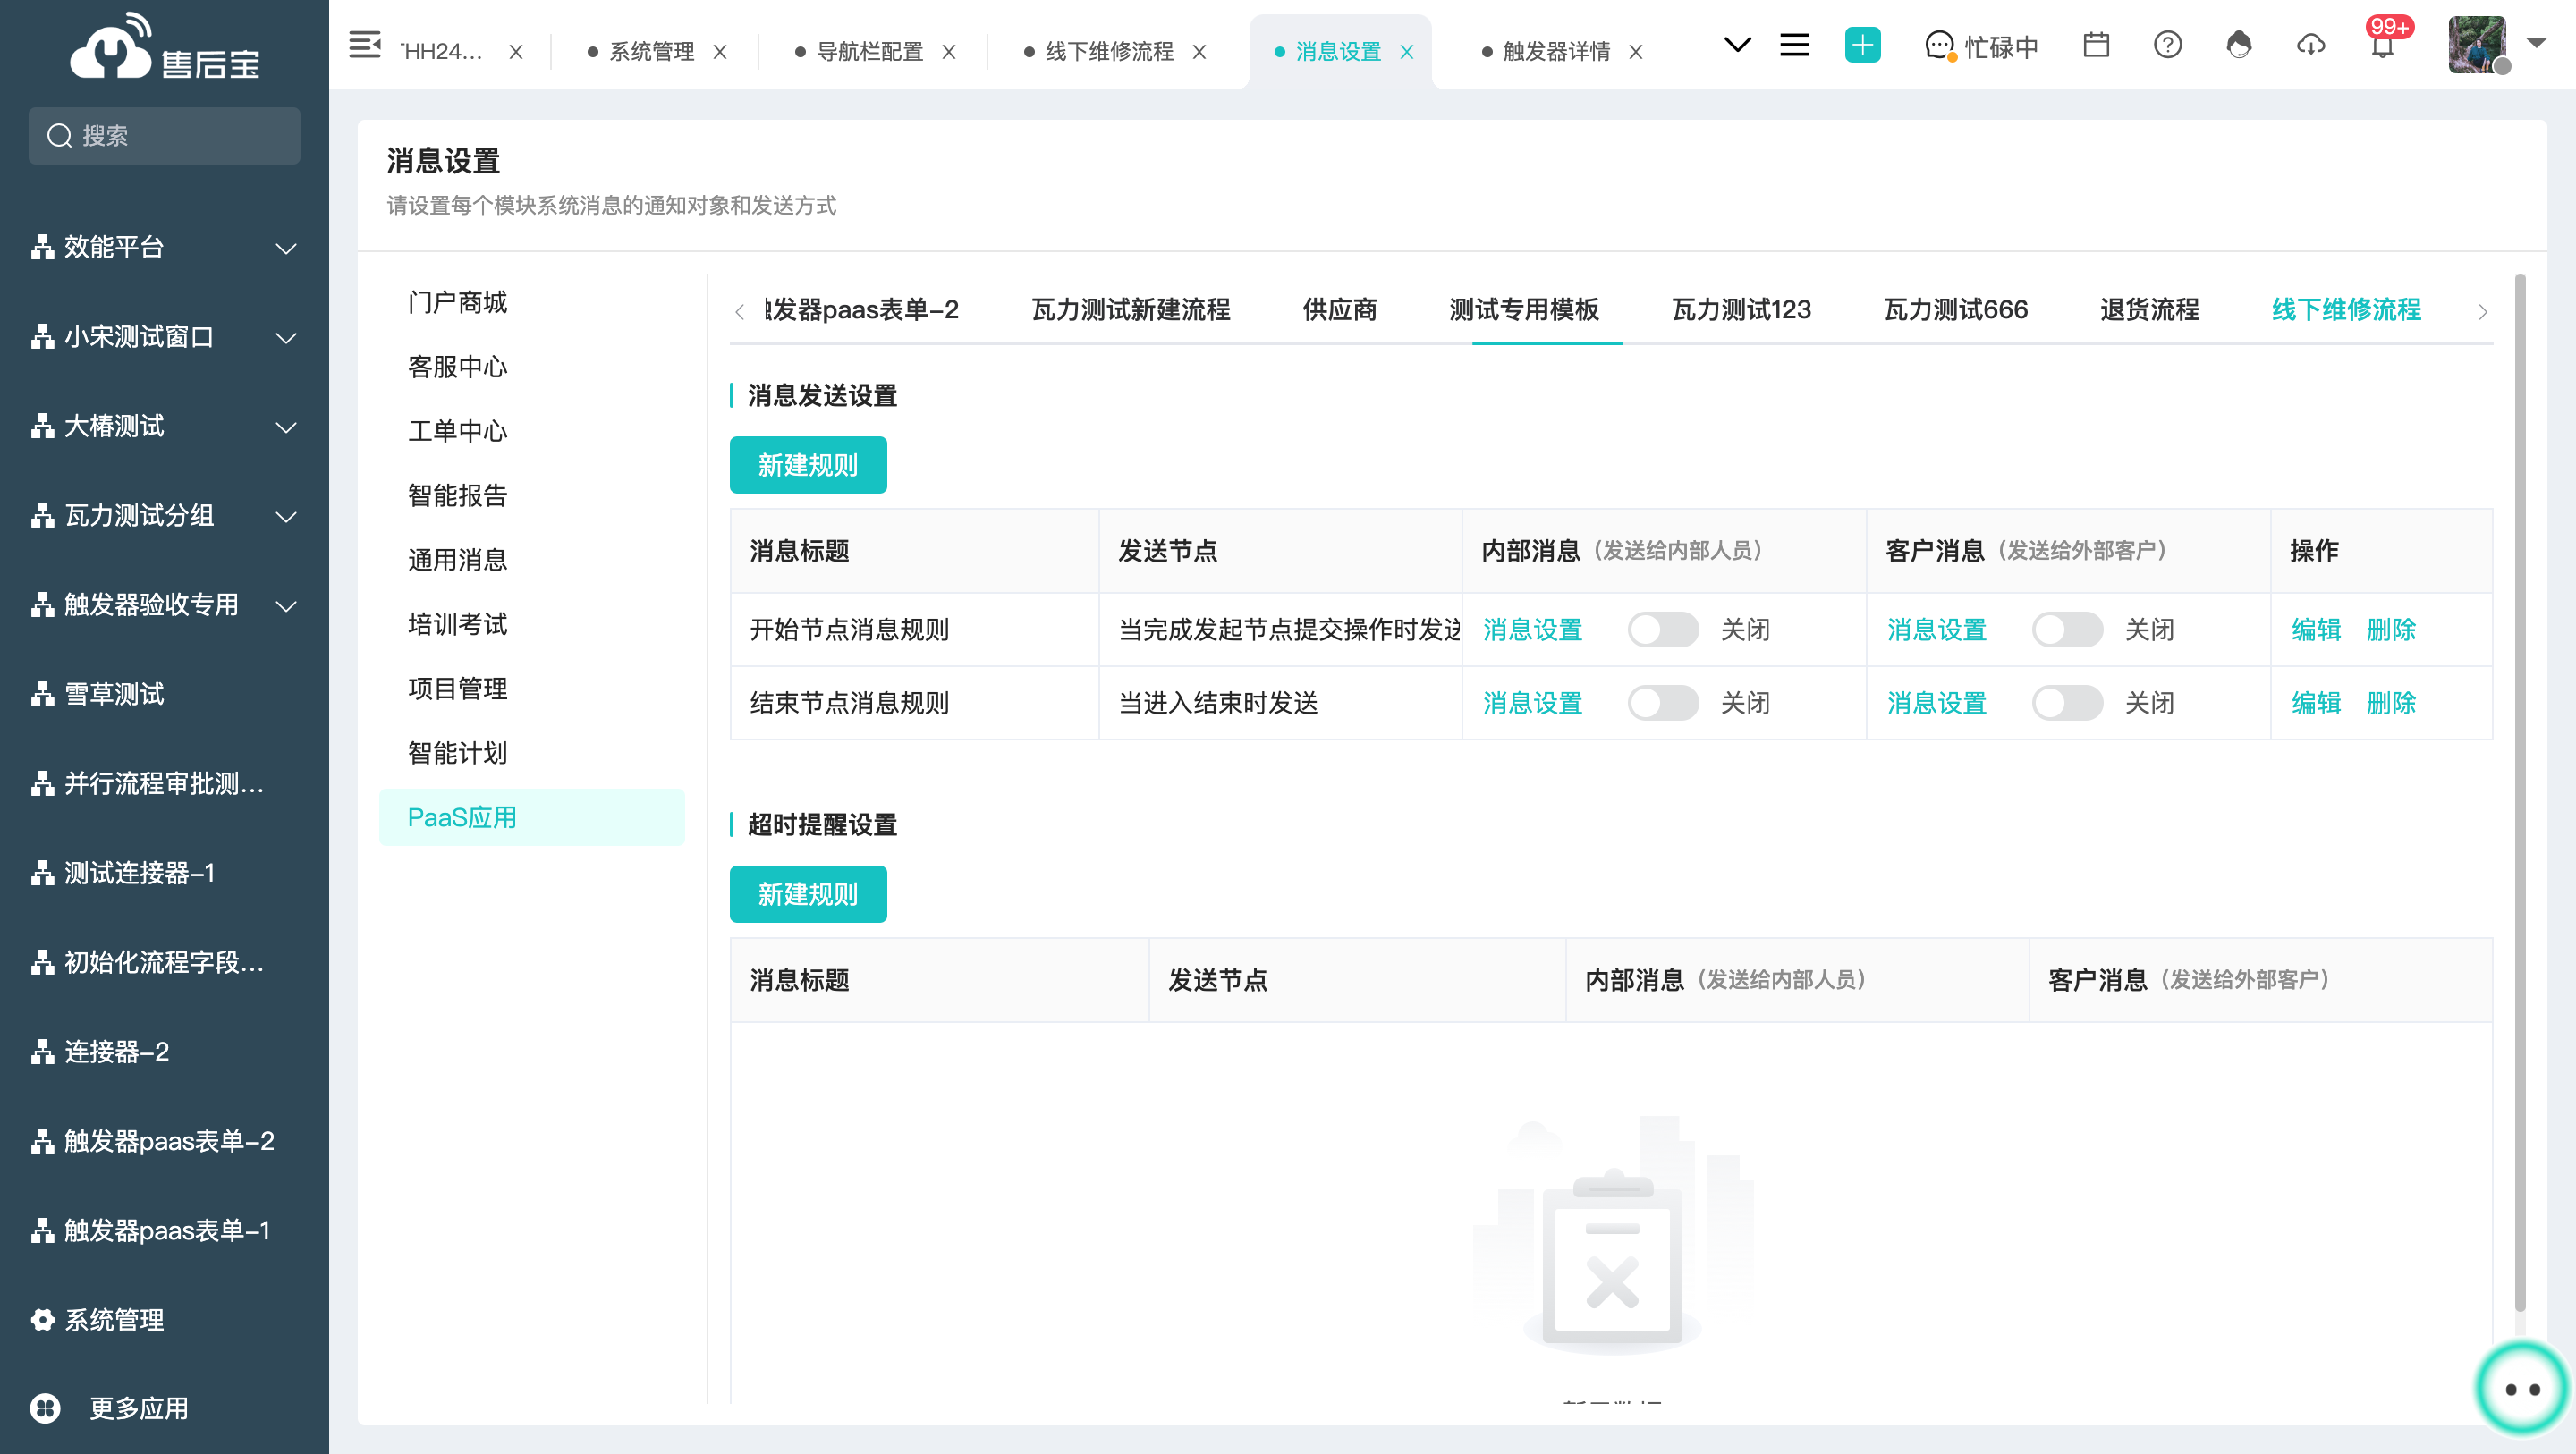
Task: Click the 更多应用 icon in sidebar
Action: (45, 1409)
